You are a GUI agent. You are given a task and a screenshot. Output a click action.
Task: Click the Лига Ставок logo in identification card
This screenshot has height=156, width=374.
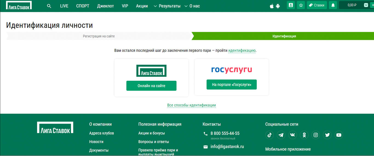[151, 71]
